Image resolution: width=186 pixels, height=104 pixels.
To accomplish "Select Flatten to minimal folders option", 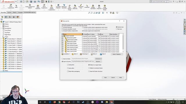I will click(x=89, y=68).
